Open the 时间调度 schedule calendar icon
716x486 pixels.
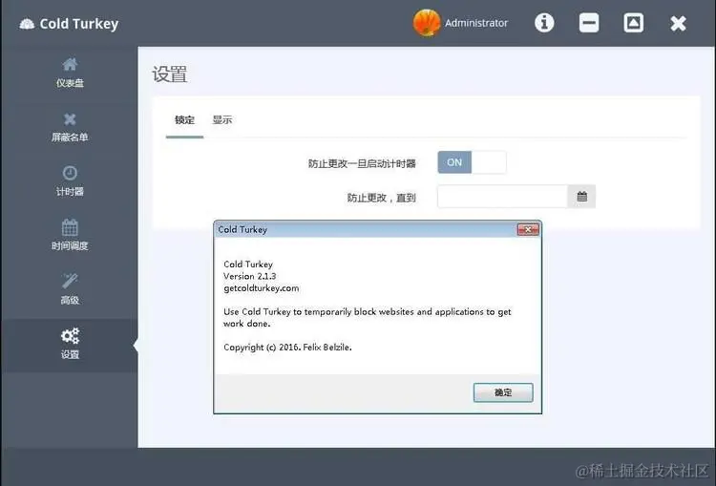click(x=70, y=227)
